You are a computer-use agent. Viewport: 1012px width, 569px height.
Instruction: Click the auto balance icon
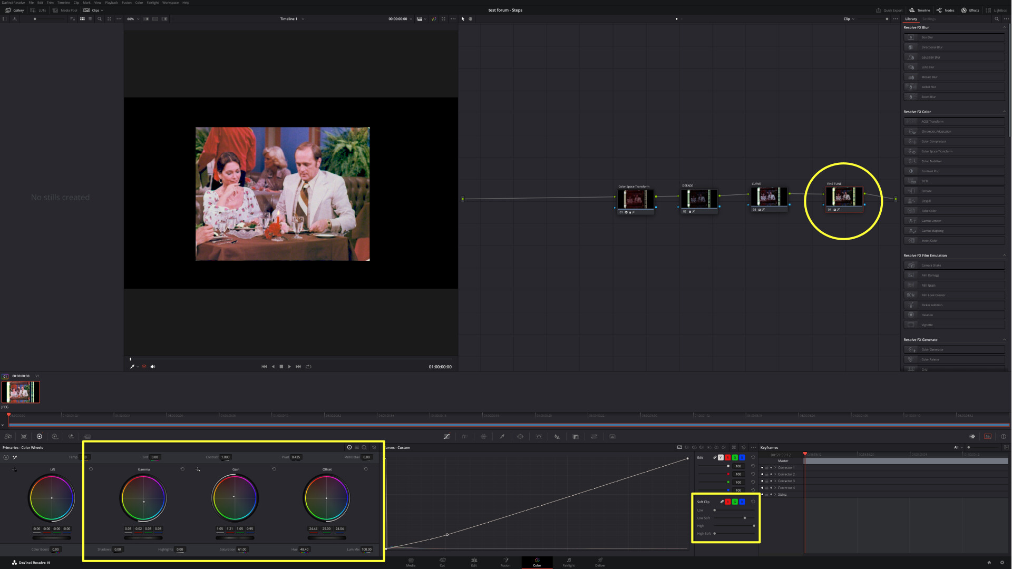[x=6, y=457]
